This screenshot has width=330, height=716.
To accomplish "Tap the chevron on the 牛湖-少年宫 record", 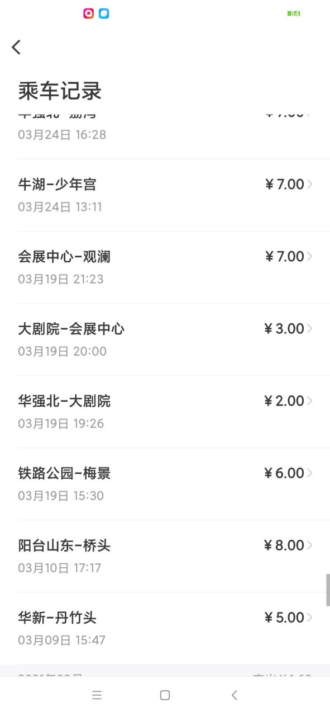I will pyautogui.click(x=313, y=184).
